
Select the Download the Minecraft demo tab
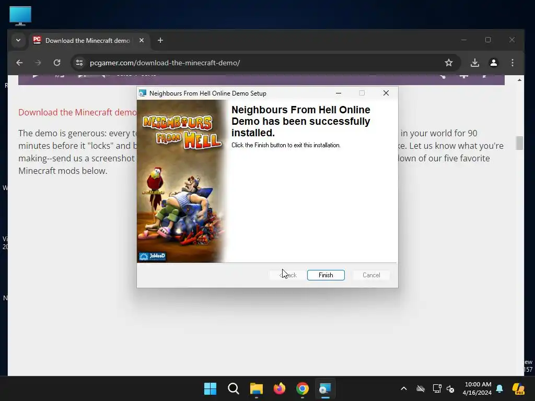pos(88,41)
